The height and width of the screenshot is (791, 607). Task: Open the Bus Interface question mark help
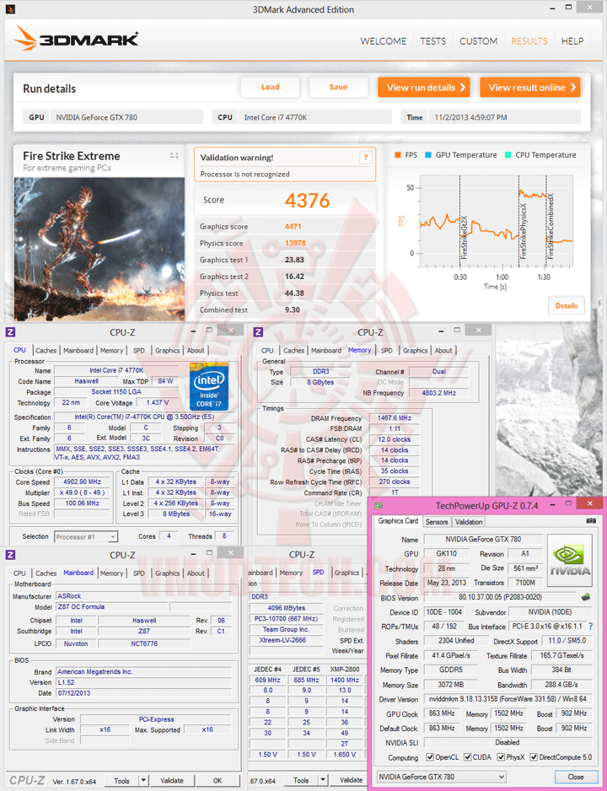[590, 626]
